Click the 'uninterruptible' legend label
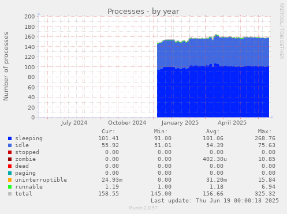Image resolution: width=287 pixels, height=214 pixels. coord(41,180)
